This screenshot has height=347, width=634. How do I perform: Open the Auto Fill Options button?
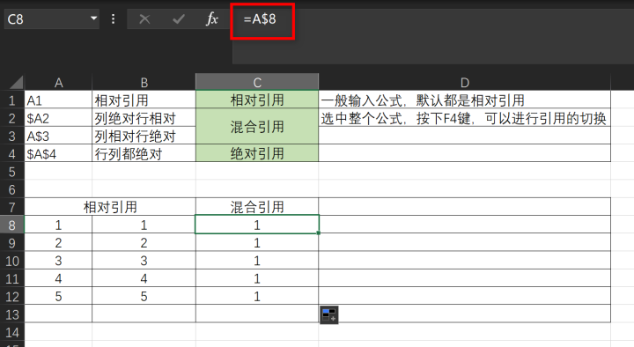(x=329, y=315)
